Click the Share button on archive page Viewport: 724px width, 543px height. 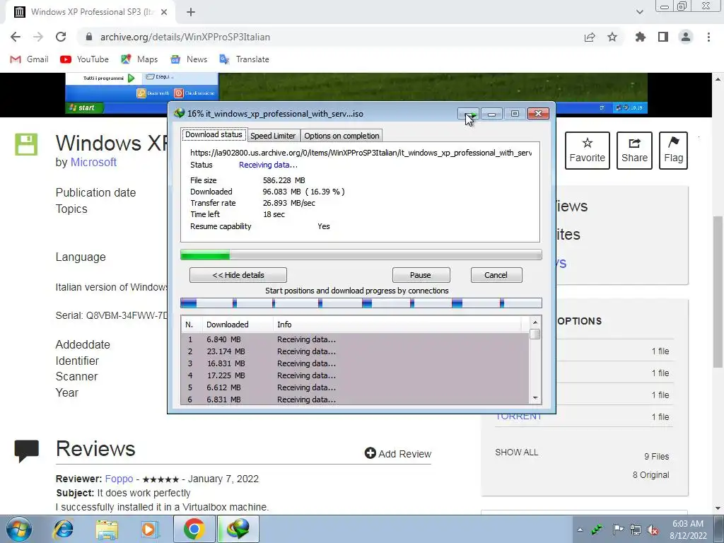[x=634, y=151]
